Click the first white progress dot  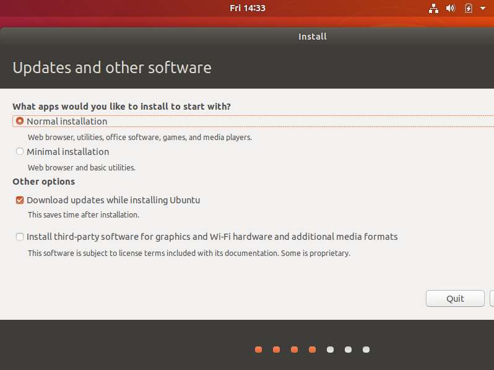(330, 350)
